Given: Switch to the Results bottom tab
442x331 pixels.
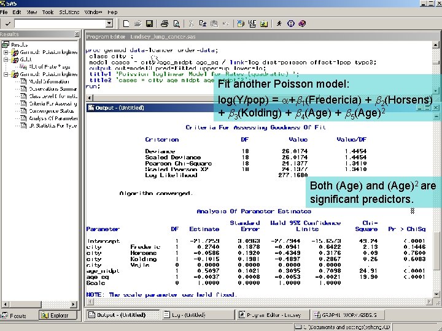Looking at the screenshot, I should [18, 316].
